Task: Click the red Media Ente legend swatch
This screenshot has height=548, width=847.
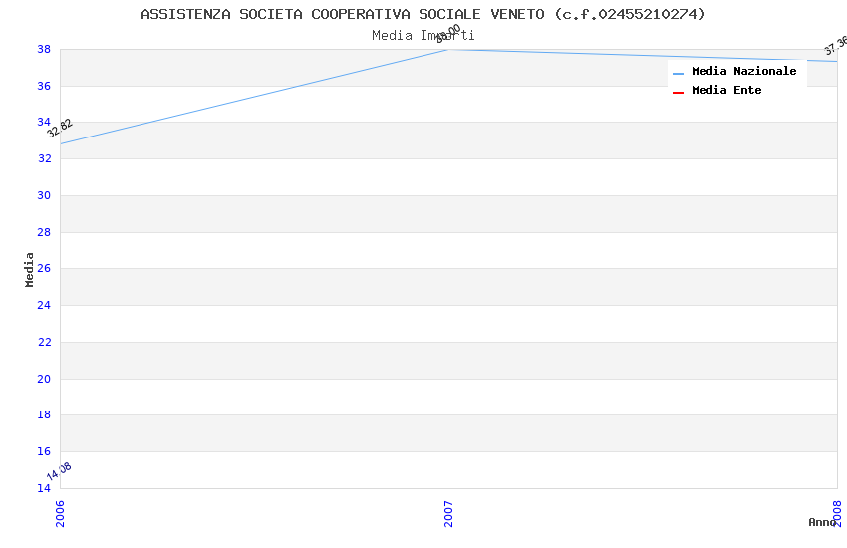Action: pyautogui.click(x=678, y=93)
